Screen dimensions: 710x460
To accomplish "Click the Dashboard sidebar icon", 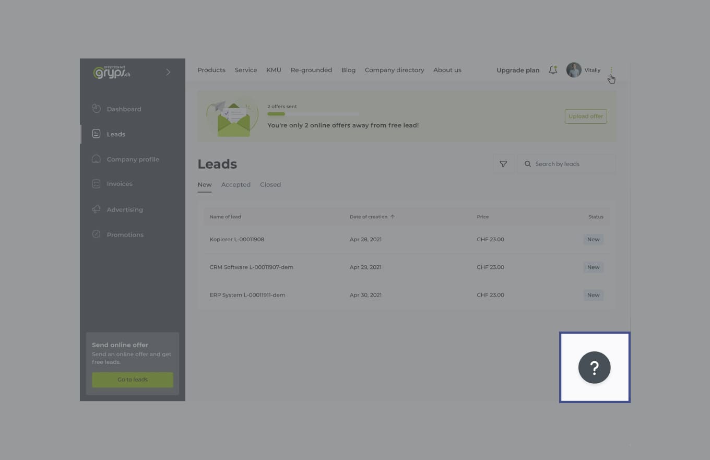I will coord(96,109).
